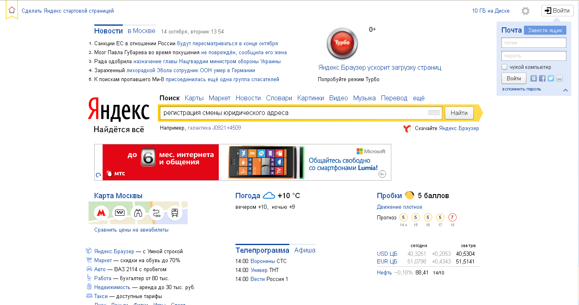Open the metro map icon
579x305 pixels.
(101, 212)
